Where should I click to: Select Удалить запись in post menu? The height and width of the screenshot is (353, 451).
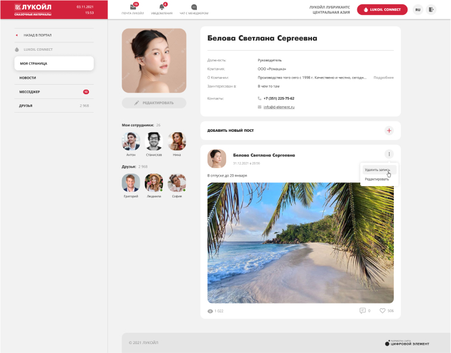377,170
